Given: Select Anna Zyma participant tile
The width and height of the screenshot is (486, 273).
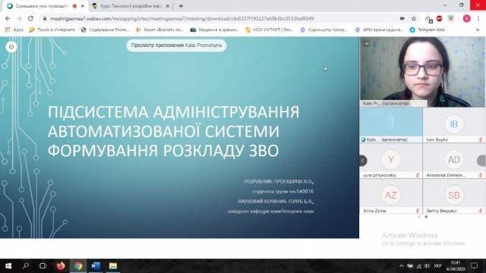Looking at the screenshot, I should point(391,196).
